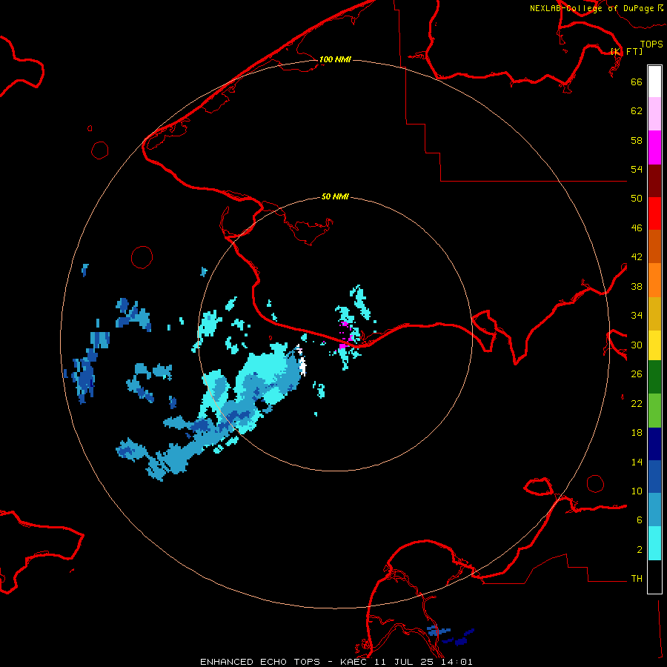Click the 42 legend scale value
667x667 pixels.
click(x=637, y=257)
